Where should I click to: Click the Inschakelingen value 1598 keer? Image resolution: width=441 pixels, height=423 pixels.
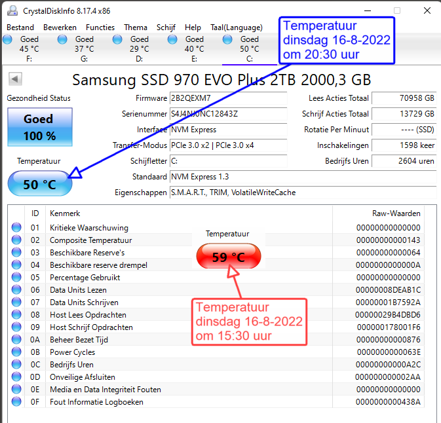[404, 145]
